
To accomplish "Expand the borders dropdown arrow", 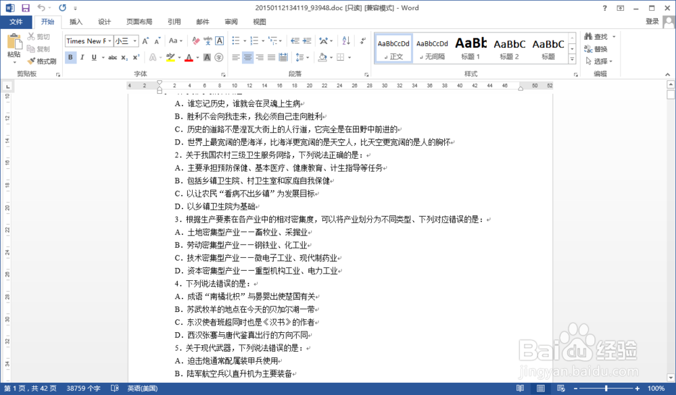I will tap(349, 57).
